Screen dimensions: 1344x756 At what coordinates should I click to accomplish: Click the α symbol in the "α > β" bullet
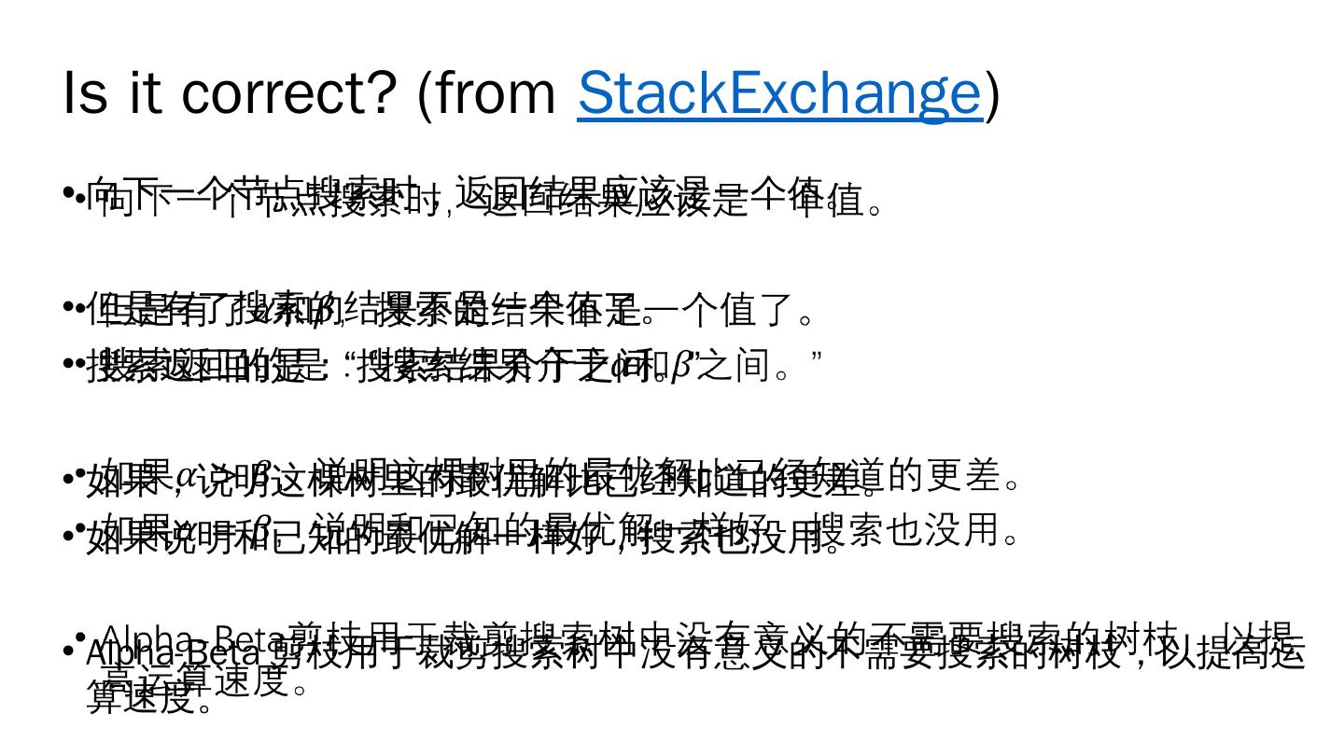[x=186, y=476]
